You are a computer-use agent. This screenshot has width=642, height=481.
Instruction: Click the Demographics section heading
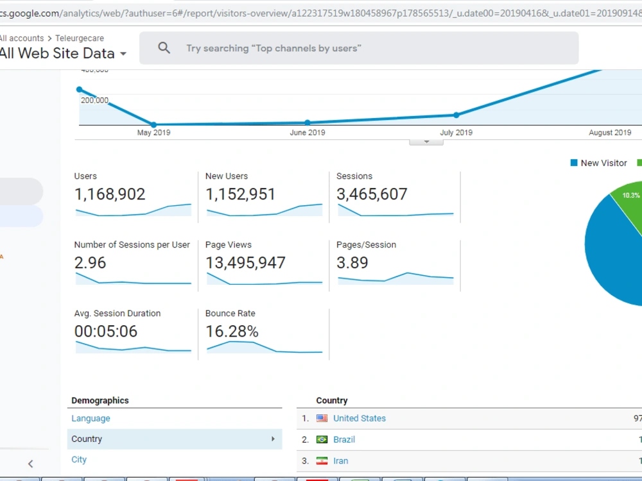[x=100, y=400]
